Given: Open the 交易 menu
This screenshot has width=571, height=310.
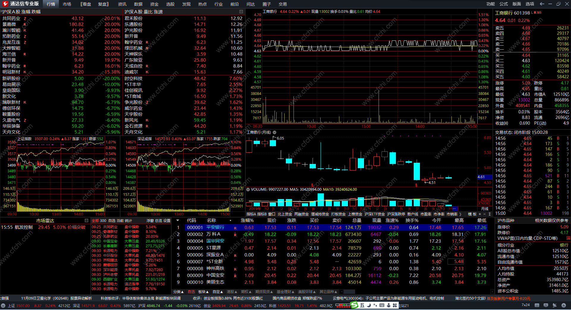Looking at the screenshot, I should pyautogui.click(x=283, y=4).
